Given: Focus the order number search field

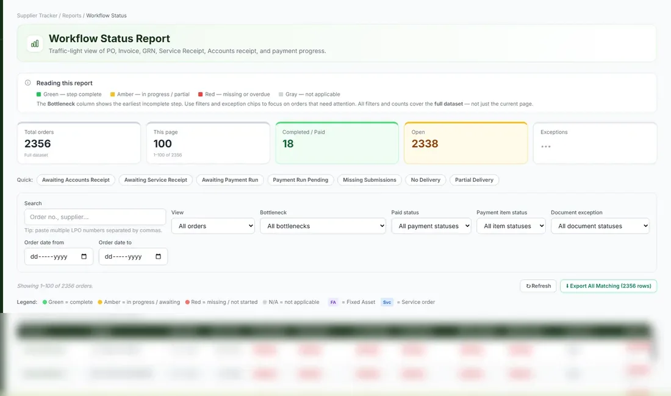Looking at the screenshot, I should coord(95,217).
